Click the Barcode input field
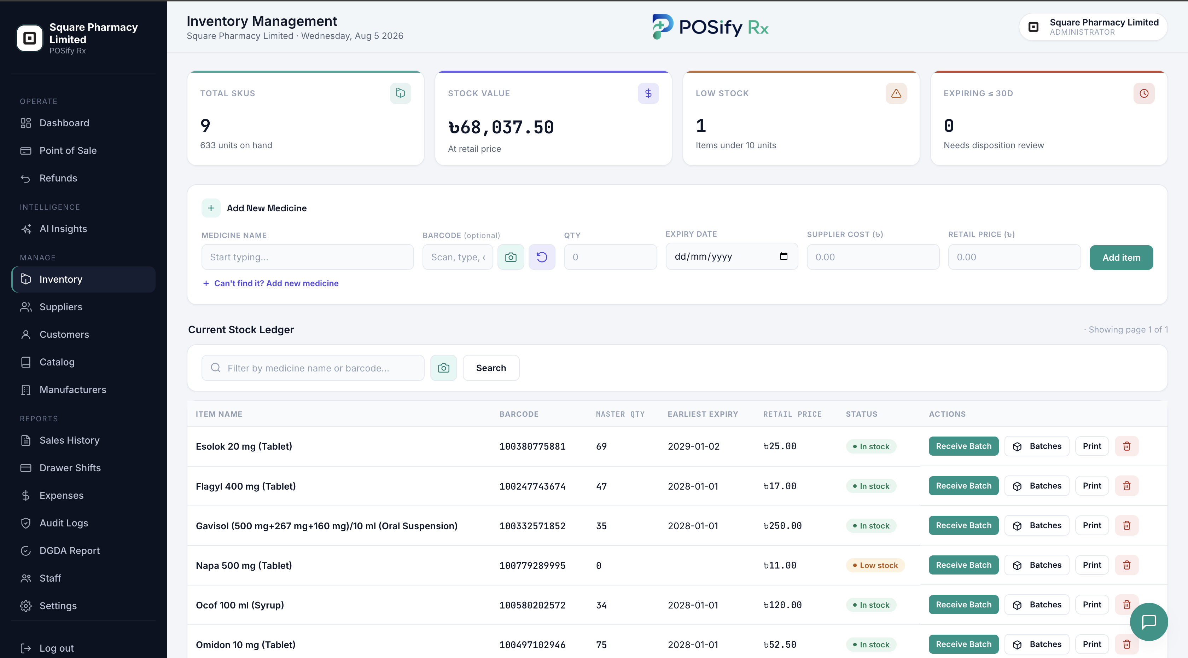The image size is (1188, 658). (x=458, y=257)
